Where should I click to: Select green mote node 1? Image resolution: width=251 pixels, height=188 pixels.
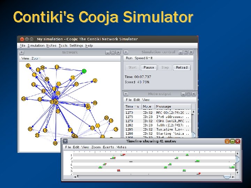click(84, 71)
